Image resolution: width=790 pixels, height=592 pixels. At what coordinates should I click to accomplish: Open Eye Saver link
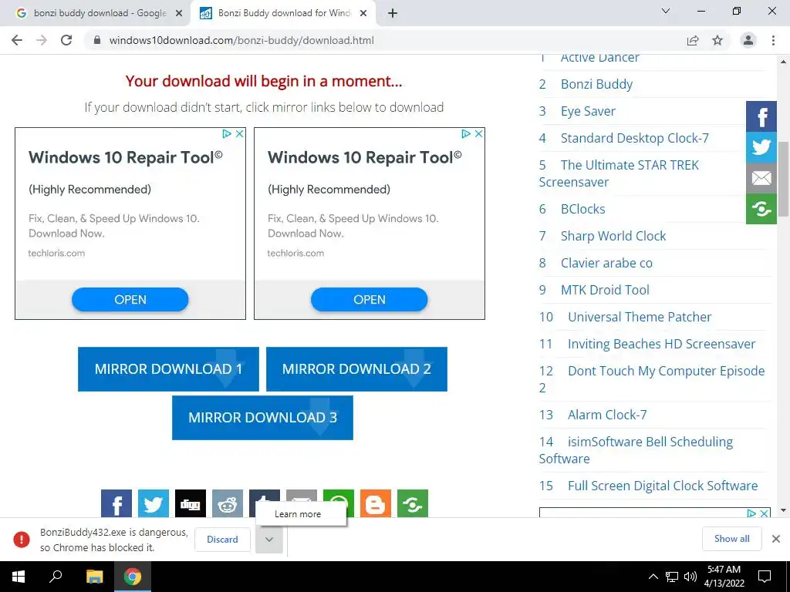pyautogui.click(x=588, y=111)
